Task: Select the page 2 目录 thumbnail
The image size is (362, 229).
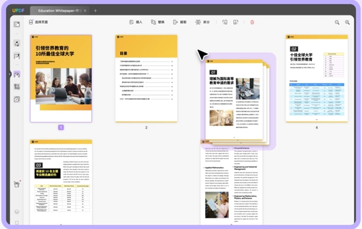Action: [x=146, y=79]
